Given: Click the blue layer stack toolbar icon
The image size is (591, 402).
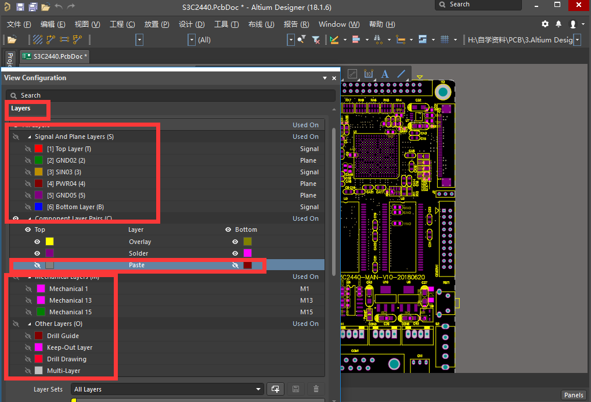Looking at the screenshot, I should pyautogui.click(x=423, y=40).
